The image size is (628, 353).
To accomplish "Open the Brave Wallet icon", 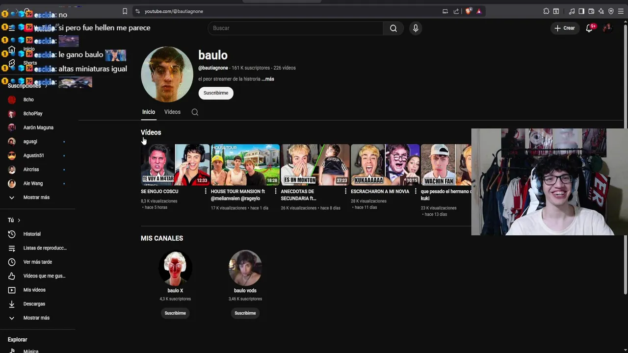I will [x=591, y=11].
